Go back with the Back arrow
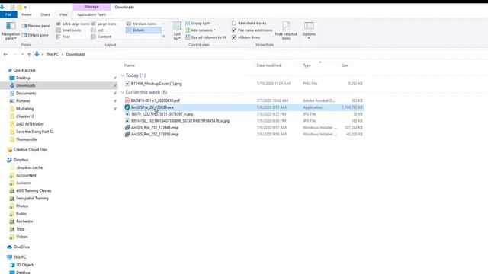This screenshot has height=274, width=488. (5, 54)
